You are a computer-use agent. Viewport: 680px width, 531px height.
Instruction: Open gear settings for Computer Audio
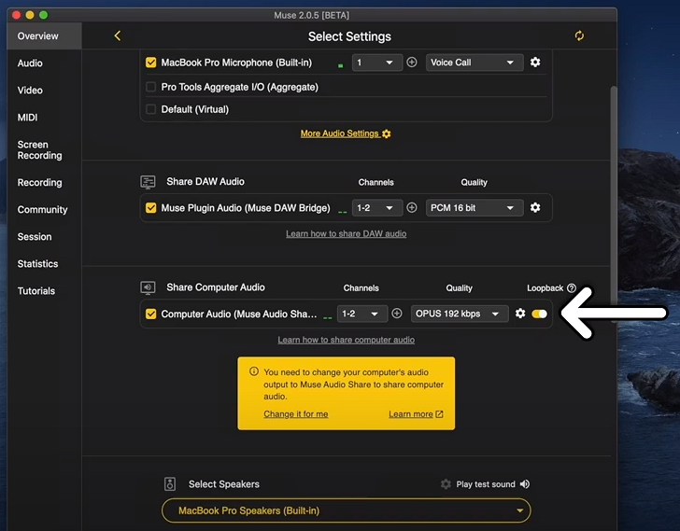click(520, 314)
